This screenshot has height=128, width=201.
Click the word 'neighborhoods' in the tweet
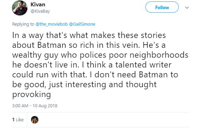point(159,55)
